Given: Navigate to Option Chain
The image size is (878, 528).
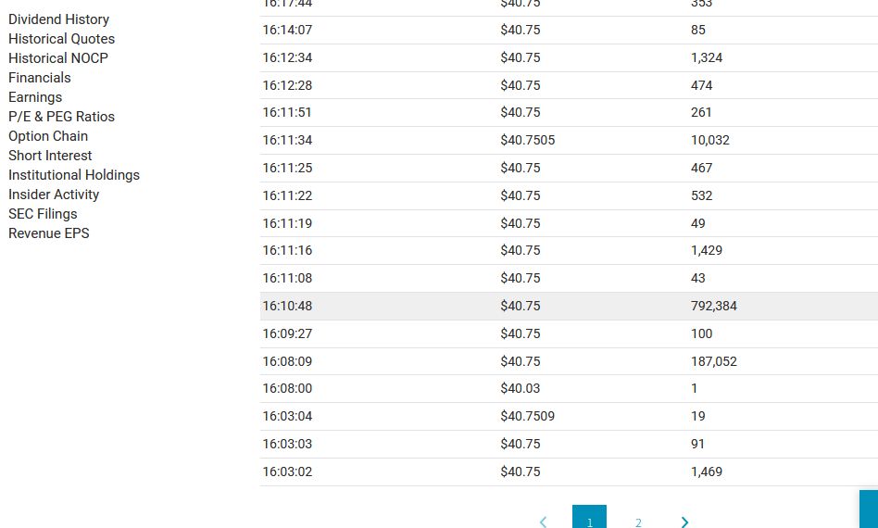Looking at the screenshot, I should click(x=48, y=136).
